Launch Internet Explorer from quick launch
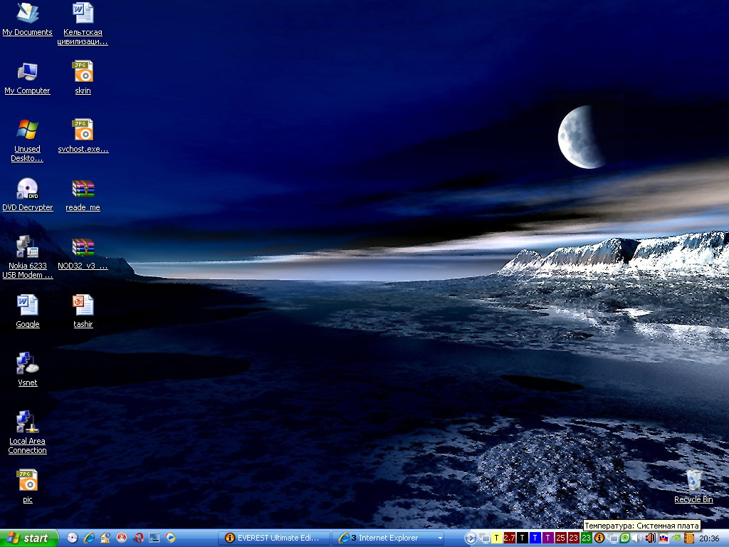The width and height of the screenshot is (729, 547). point(89,538)
